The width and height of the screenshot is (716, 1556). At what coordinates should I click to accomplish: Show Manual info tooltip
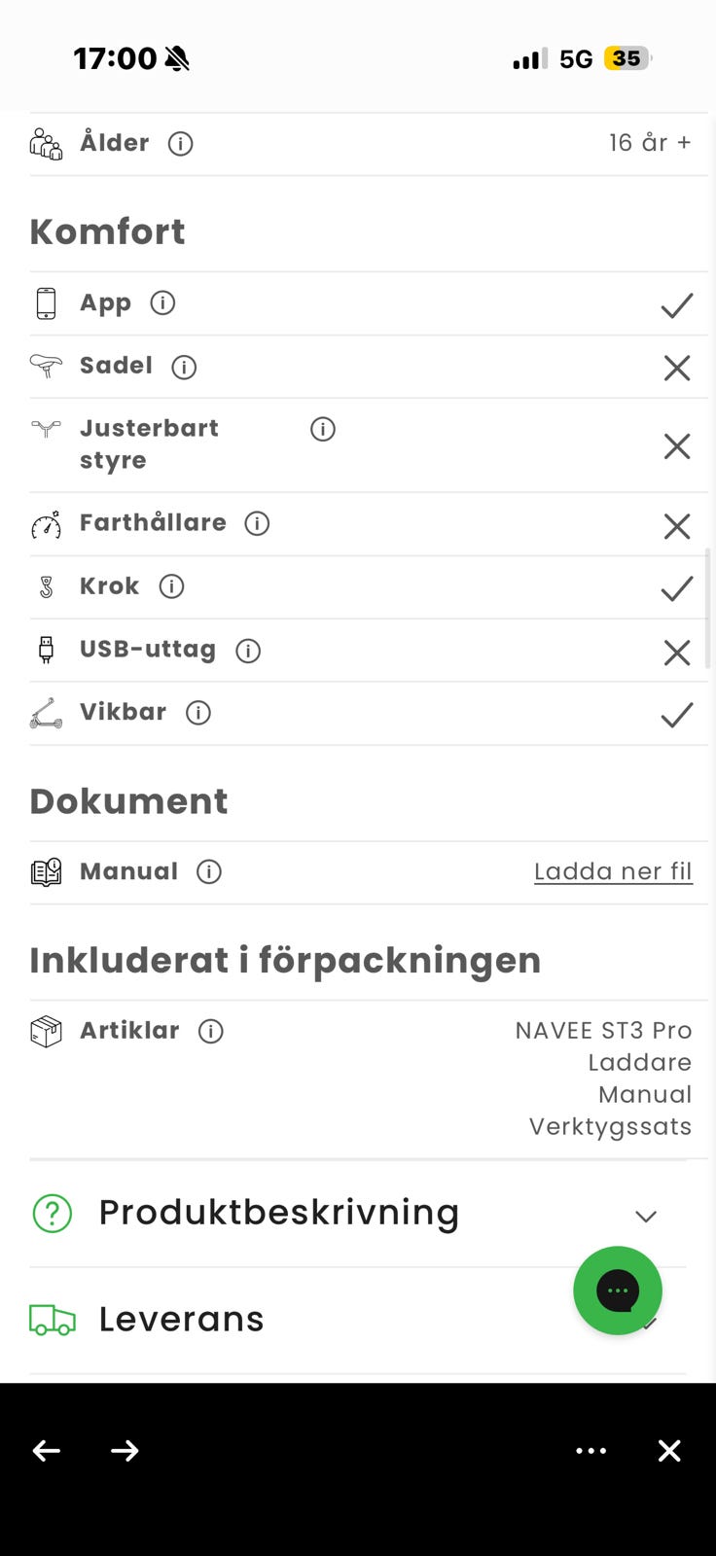[x=209, y=871]
